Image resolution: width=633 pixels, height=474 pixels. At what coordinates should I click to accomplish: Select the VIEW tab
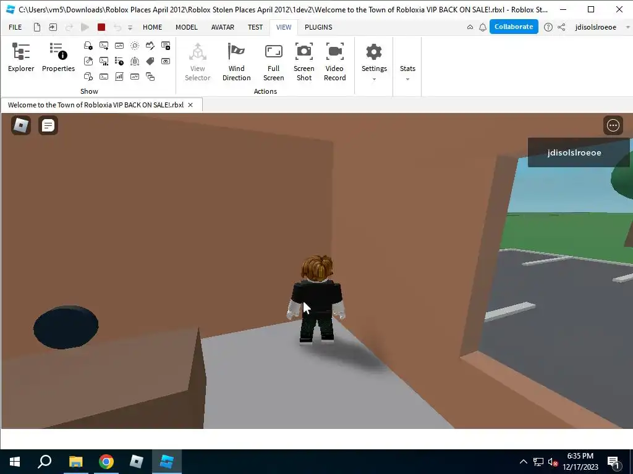pyautogui.click(x=283, y=27)
